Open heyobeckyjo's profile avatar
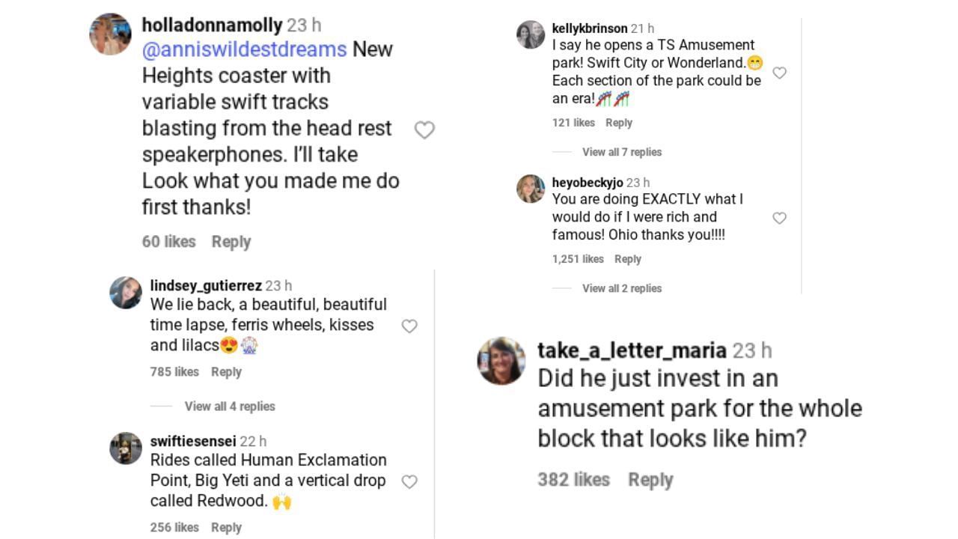The width and height of the screenshot is (958, 539). click(x=531, y=189)
